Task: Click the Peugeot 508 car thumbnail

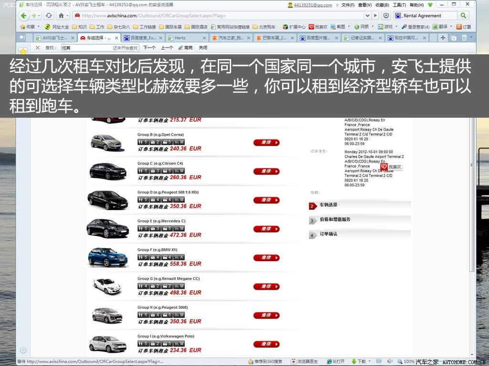Action: pyautogui.click(x=107, y=200)
